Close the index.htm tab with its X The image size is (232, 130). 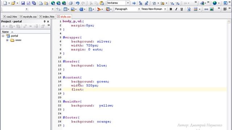[41, 17]
